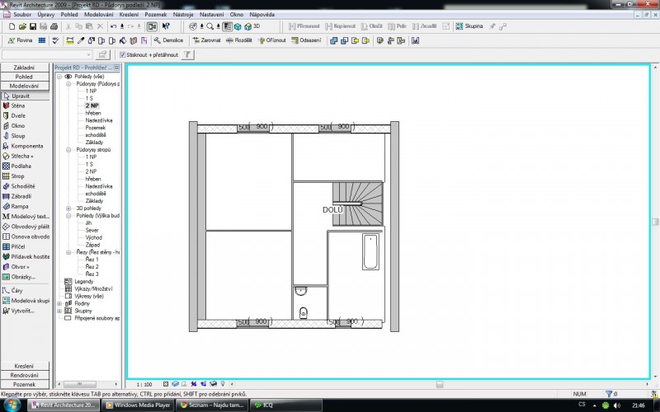The image size is (660, 412).
Task: Open the Nástroje menu
Action: [182, 15]
